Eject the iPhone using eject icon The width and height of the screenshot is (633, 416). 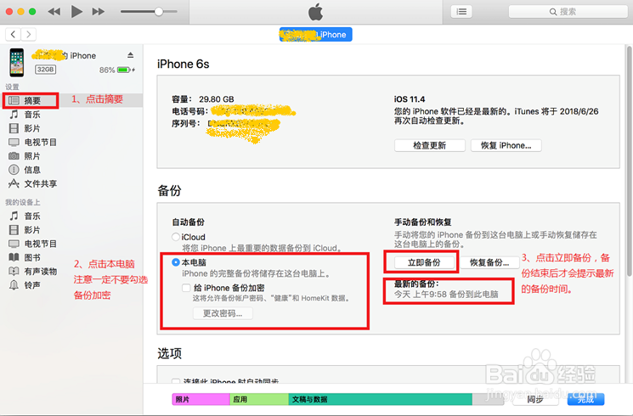pyautogui.click(x=130, y=55)
